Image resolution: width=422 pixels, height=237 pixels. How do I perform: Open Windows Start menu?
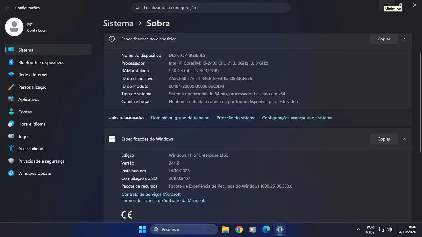142,229
